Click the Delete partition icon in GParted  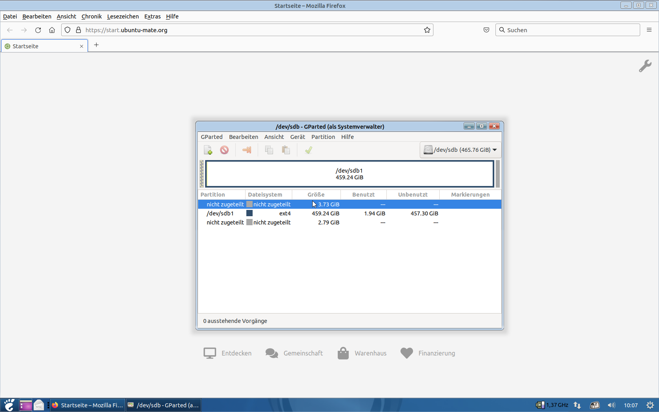(x=224, y=150)
